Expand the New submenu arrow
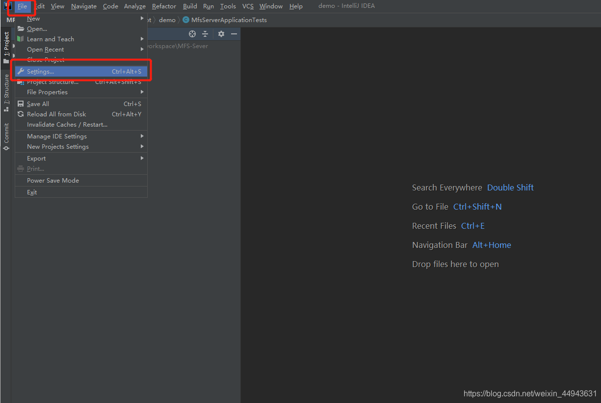601x403 pixels. (142, 19)
